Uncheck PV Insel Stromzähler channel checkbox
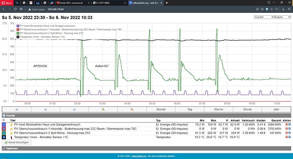This screenshot has height=159, width=293. pyautogui.click(x=4, y=125)
